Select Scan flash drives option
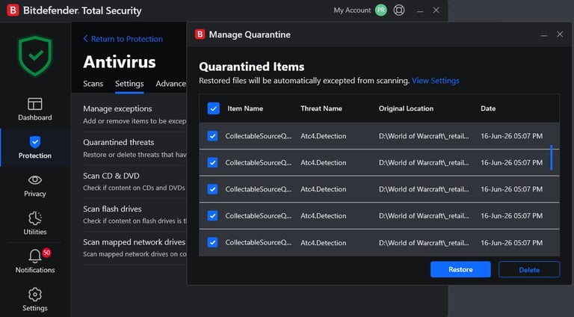The height and width of the screenshot is (317, 574). click(135, 215)
